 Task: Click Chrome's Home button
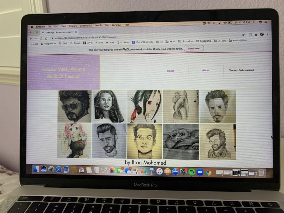pos(46,38)
